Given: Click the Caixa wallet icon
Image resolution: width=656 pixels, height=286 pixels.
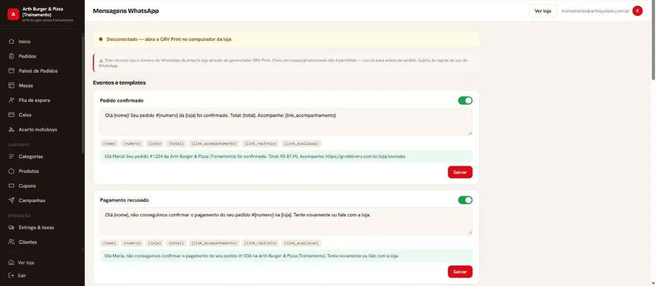Looking at the screenshot, I should pos(12,115).
